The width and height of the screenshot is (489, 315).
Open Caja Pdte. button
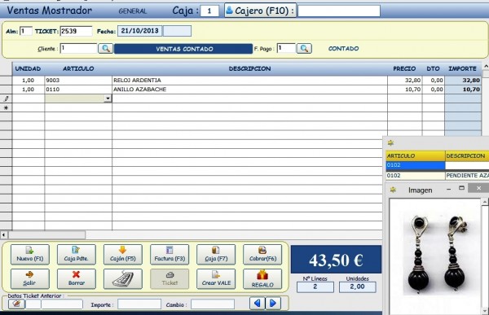click(76, 254)
